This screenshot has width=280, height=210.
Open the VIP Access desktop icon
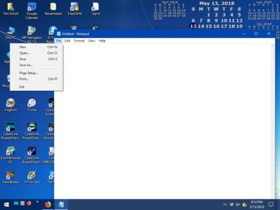[x=32, y=178]
